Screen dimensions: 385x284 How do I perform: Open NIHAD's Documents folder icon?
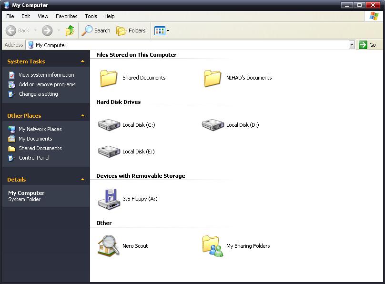point(213,78)
